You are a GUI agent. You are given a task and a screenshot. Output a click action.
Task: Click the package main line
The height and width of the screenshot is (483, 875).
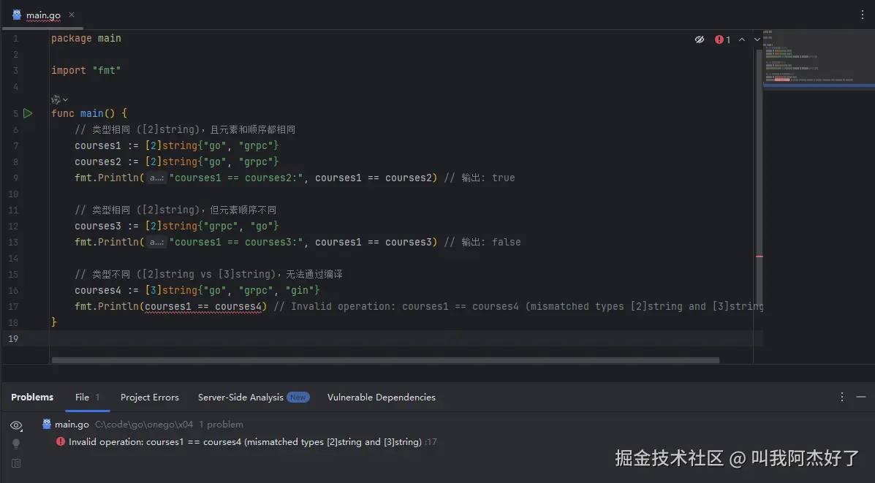tap(86, 39)
